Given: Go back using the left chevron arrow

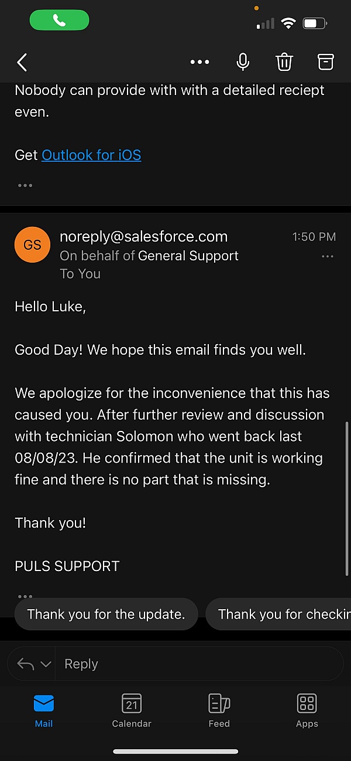Looking at the screenshot, I should coord(22,62).
